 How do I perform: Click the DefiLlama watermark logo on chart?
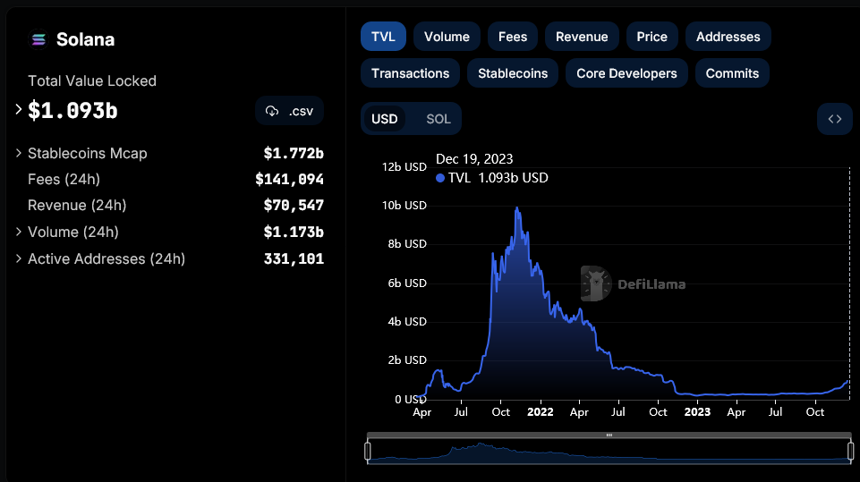click(x=595, y=284)
